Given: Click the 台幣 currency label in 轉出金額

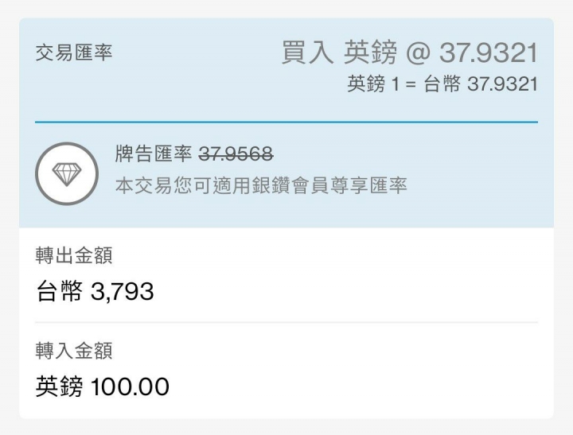Looking at the screenshot, I should pyautogui.click(x=59, y=291).
